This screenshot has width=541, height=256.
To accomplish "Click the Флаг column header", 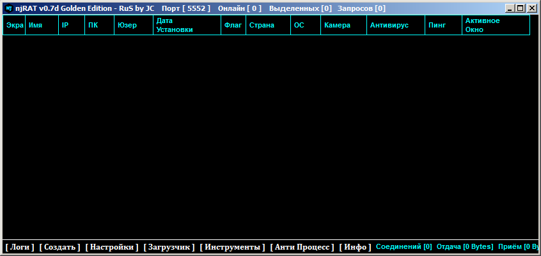I will point(232,25).
